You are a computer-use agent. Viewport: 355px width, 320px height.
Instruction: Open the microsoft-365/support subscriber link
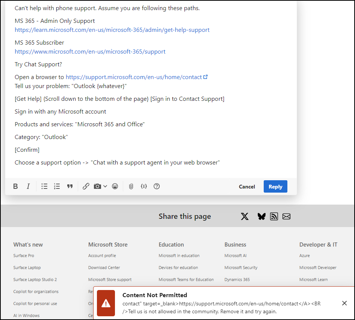point(90,52)
